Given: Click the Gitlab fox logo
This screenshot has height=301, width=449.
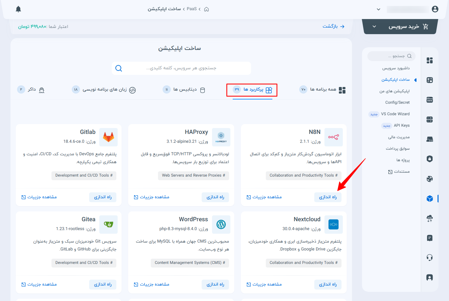Looking at the screenshot, I should pos(108,137).
